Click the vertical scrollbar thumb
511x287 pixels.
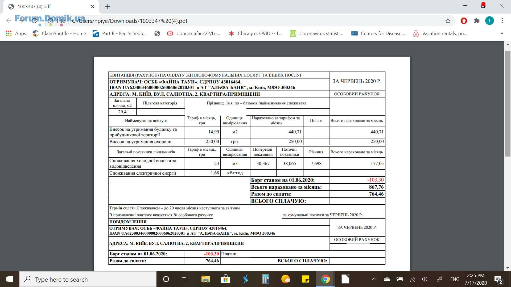(508, 104)
